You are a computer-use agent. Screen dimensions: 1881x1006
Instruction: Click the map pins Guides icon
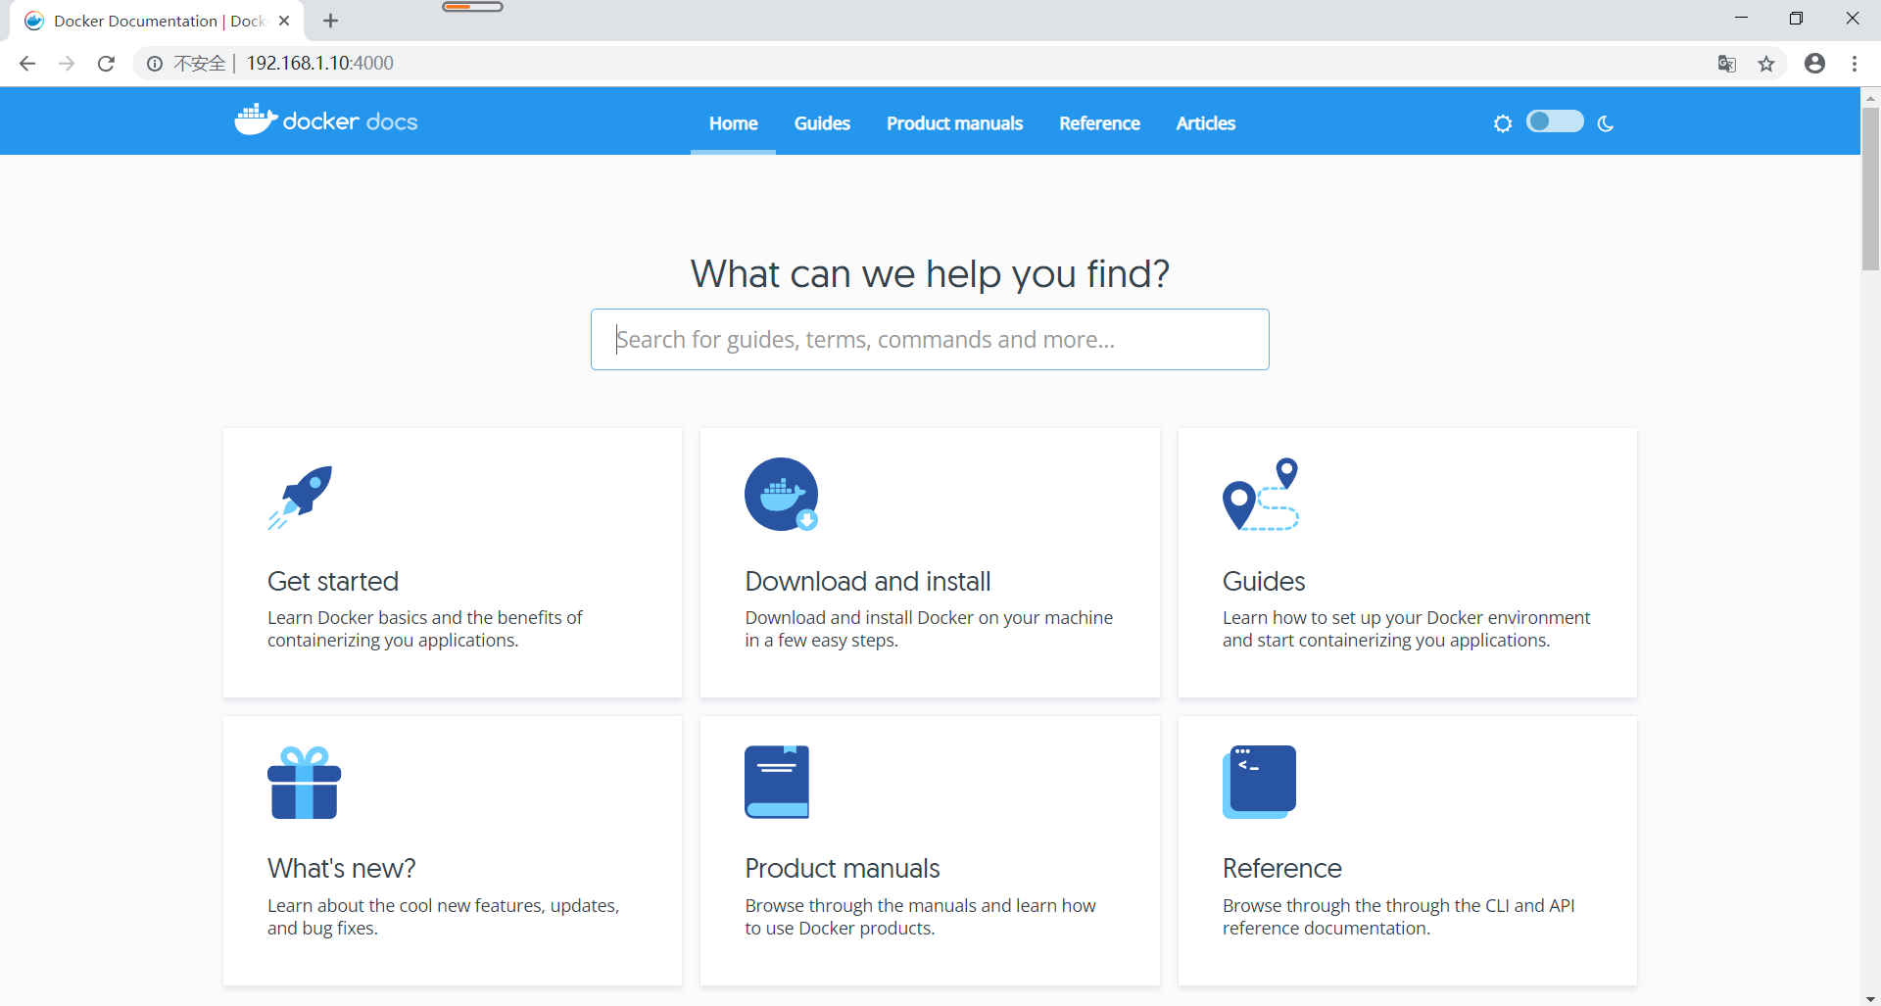click(1261, 495)
